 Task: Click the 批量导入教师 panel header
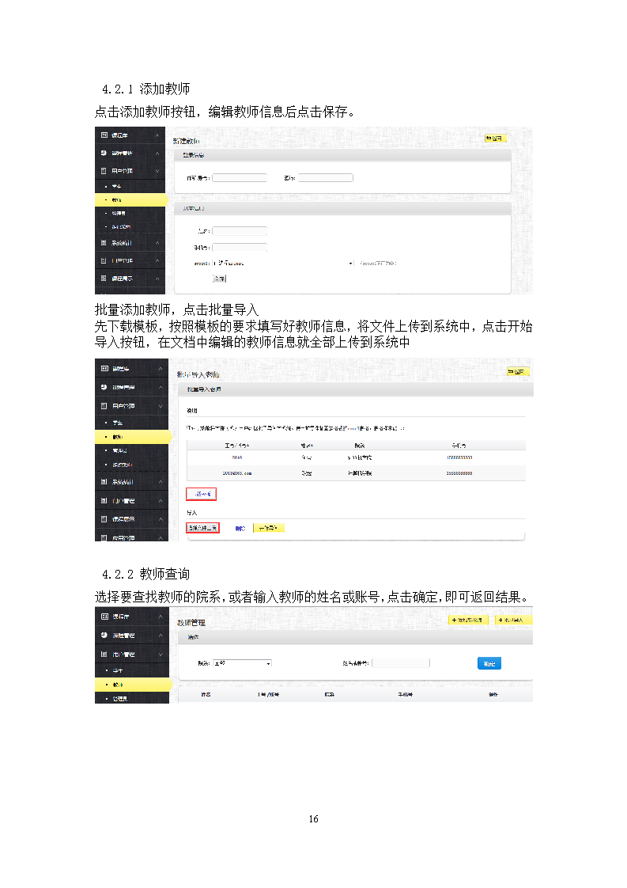pos(356,389)
